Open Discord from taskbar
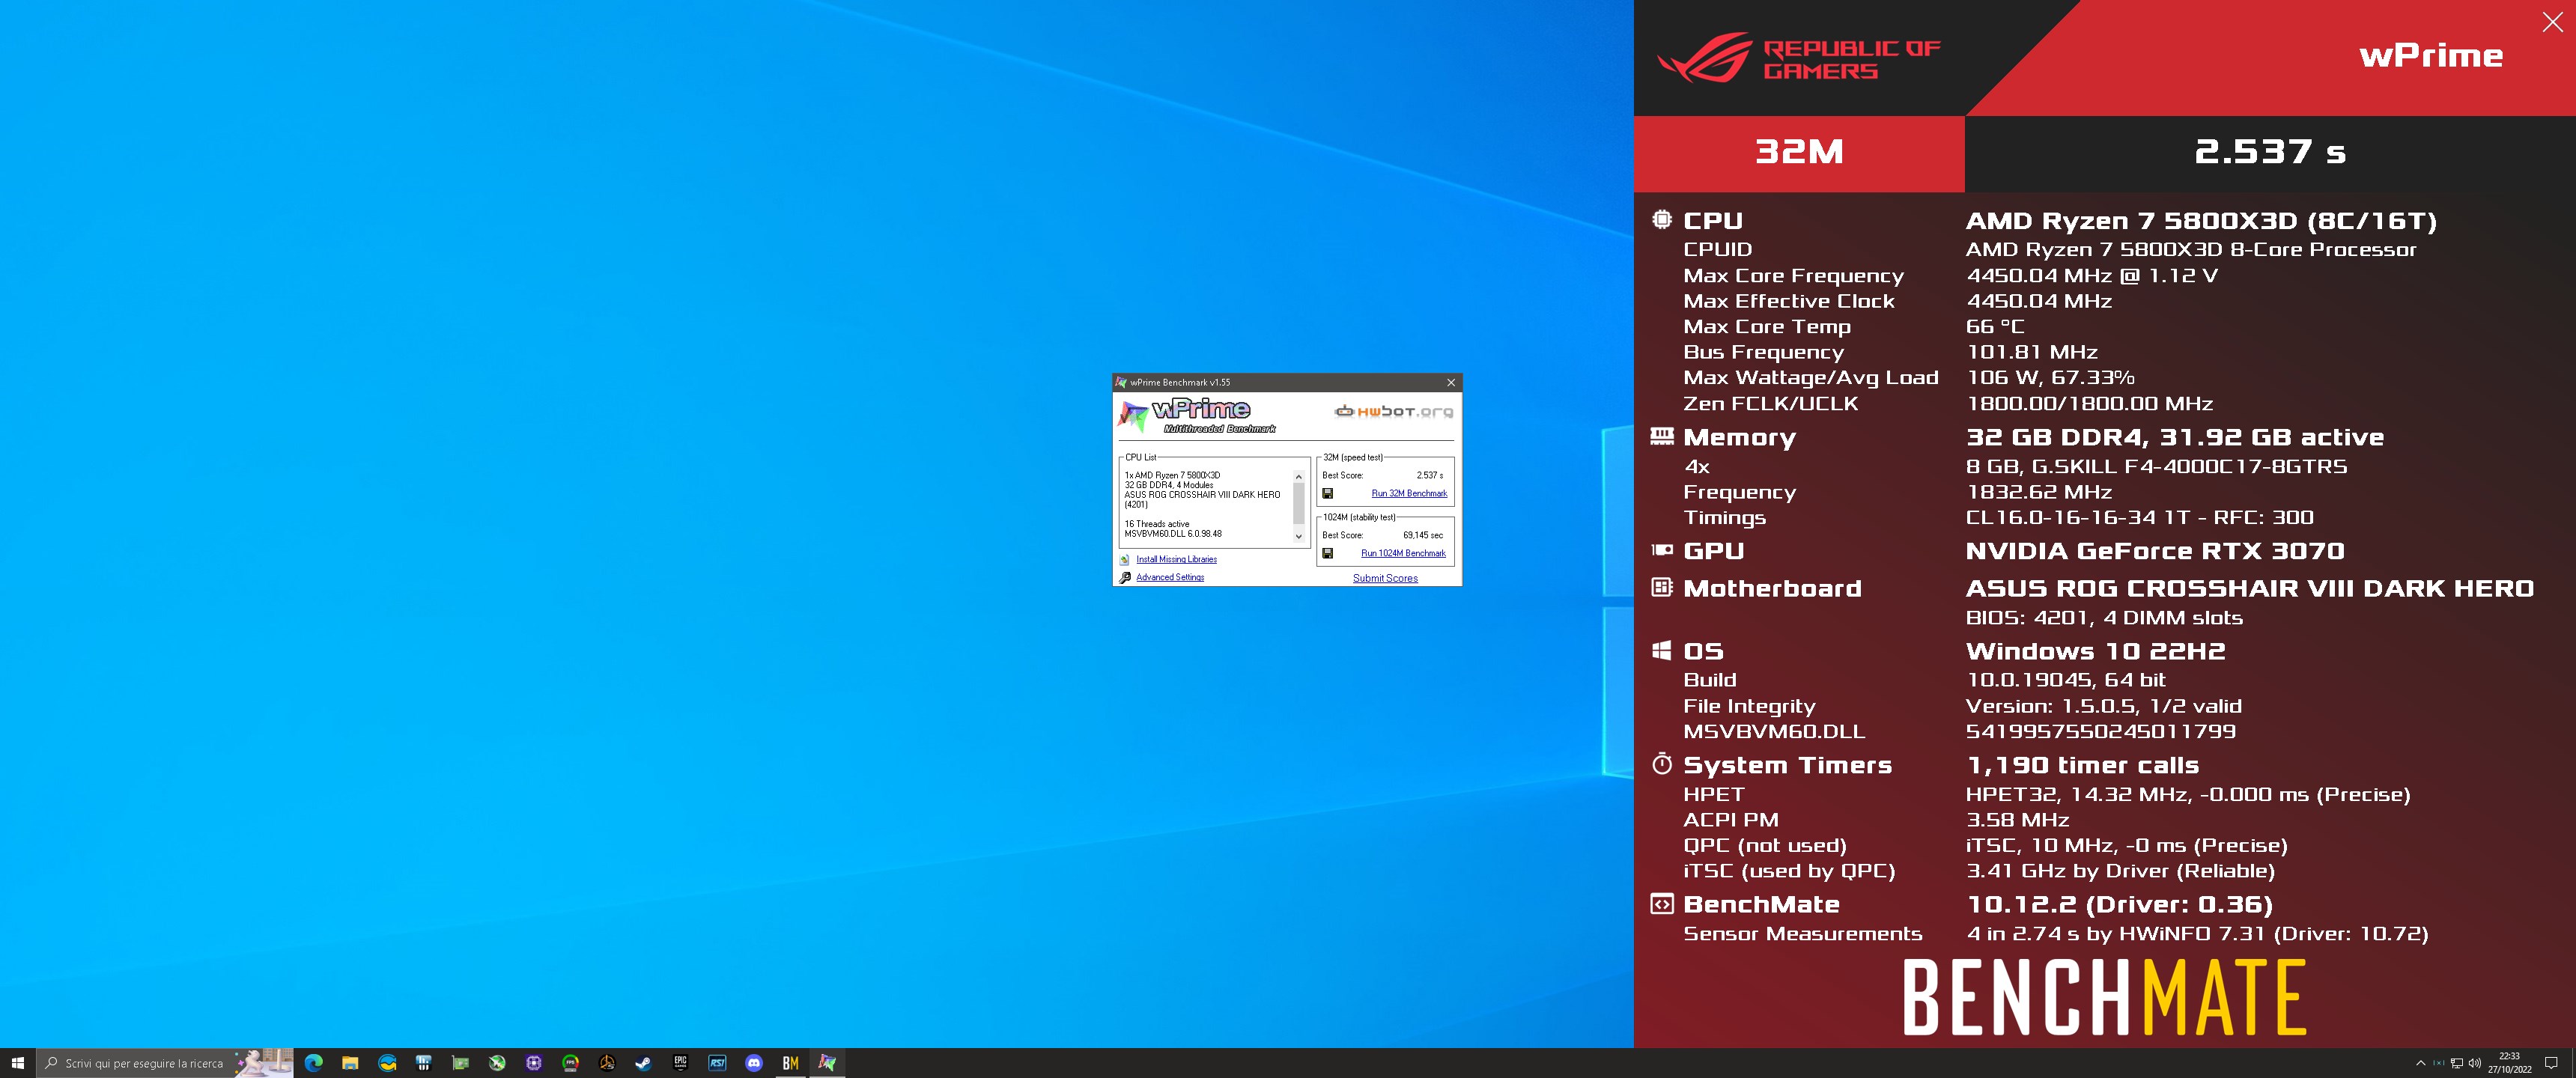This screenshot has width=2576, height=1078. coord(754,1063)
